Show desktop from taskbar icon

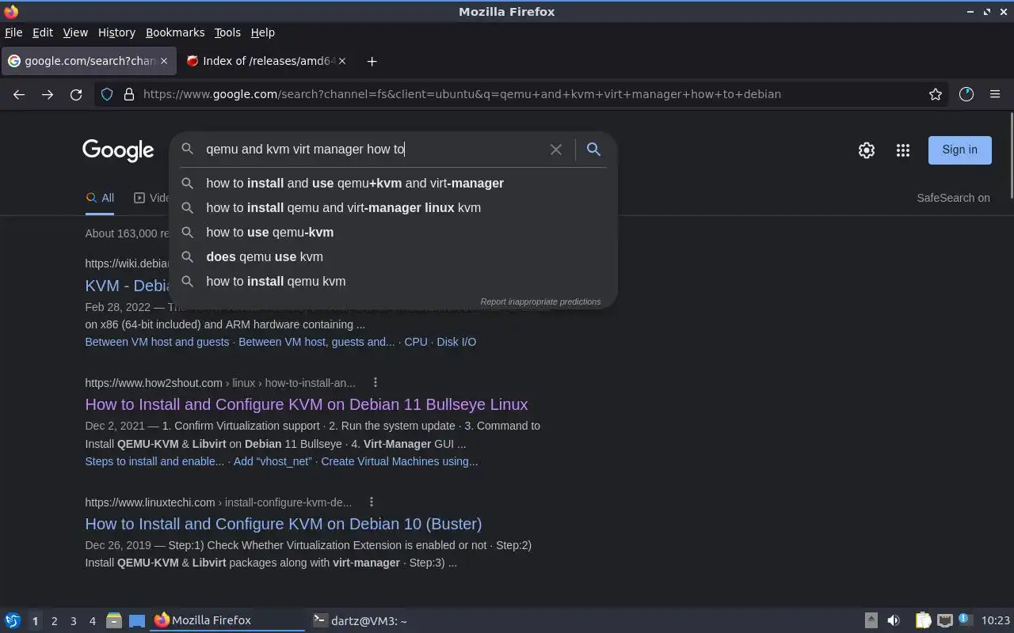(137, 620)
